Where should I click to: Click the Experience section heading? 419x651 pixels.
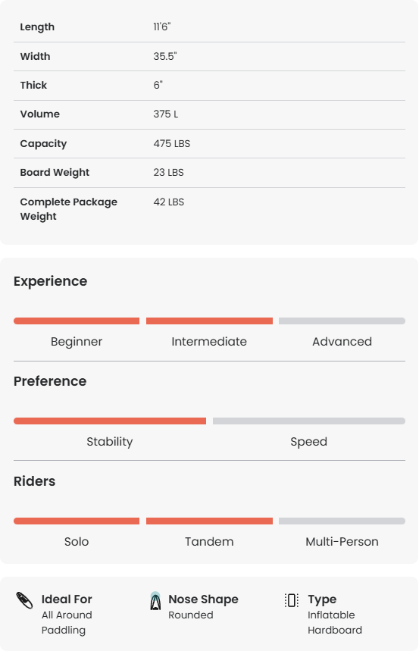50,281
